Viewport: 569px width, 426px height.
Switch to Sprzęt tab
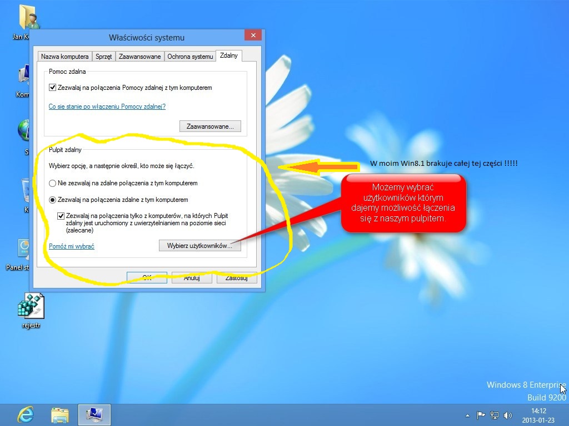(x=103, y=57)
